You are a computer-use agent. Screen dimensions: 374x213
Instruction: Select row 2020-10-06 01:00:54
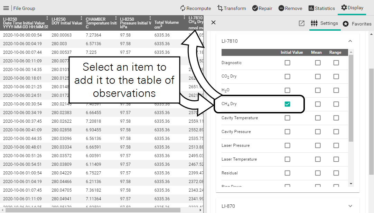[102, 173]
